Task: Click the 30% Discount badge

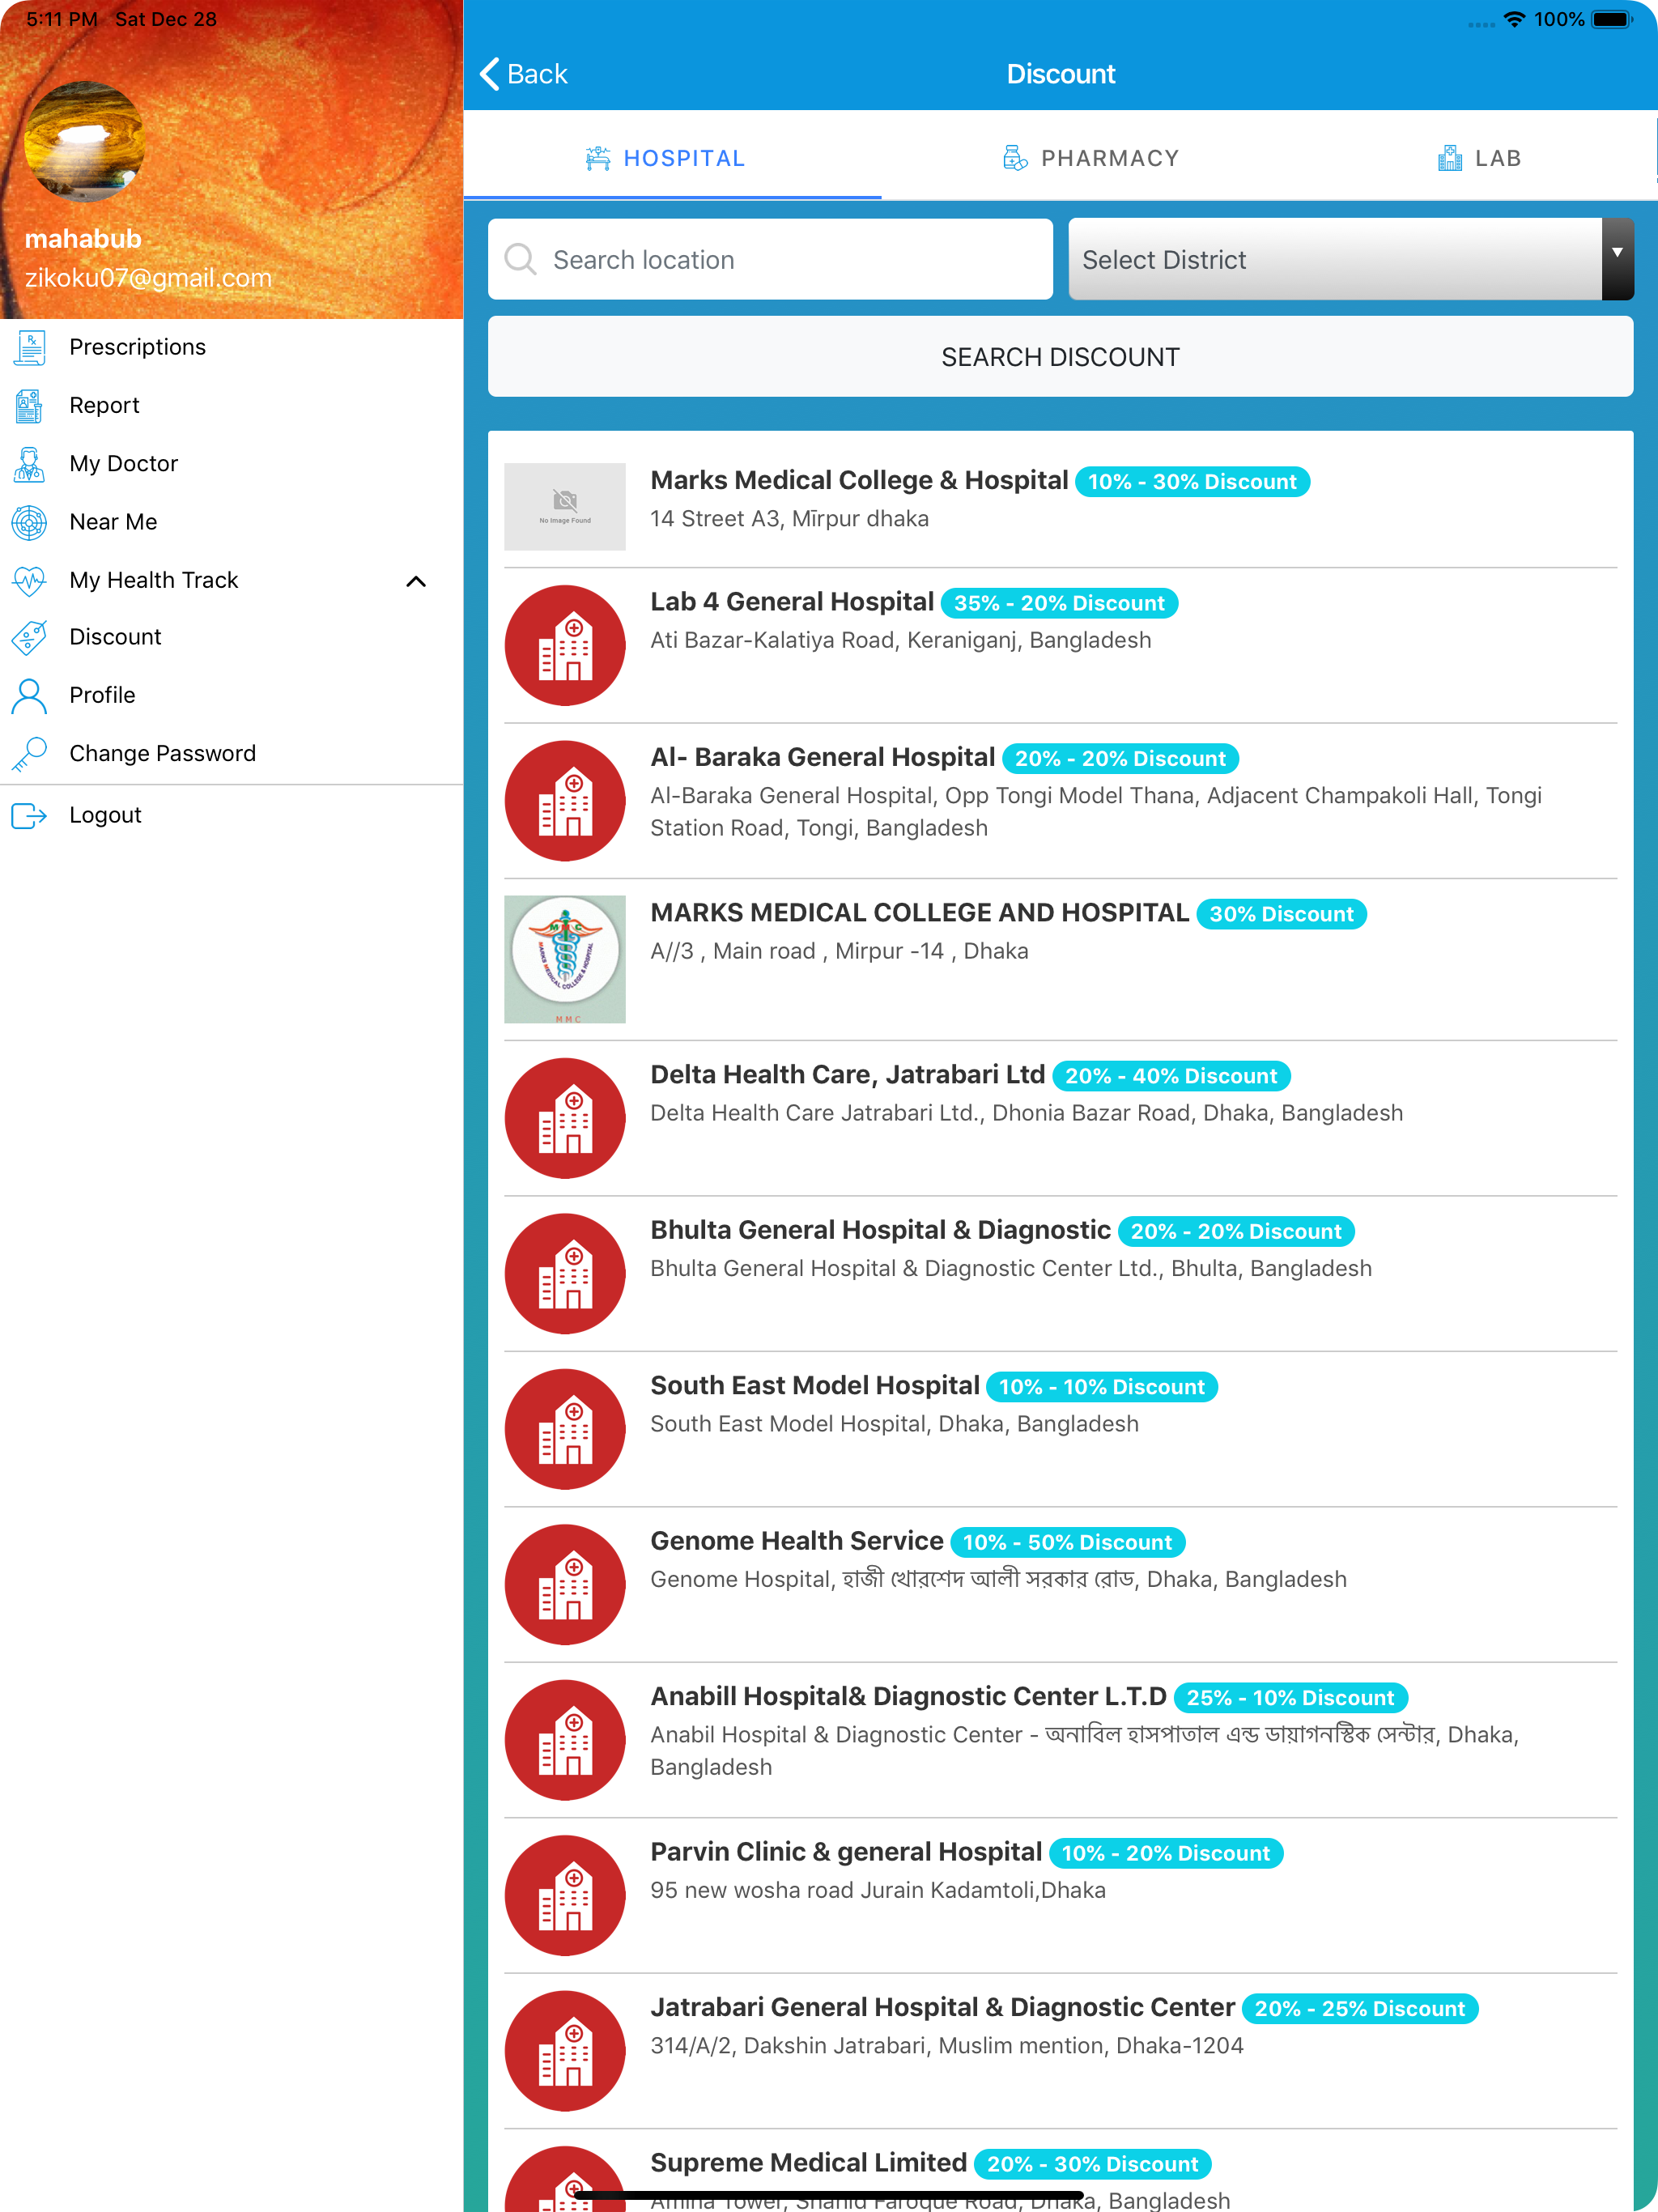Action: point(1281,914)
